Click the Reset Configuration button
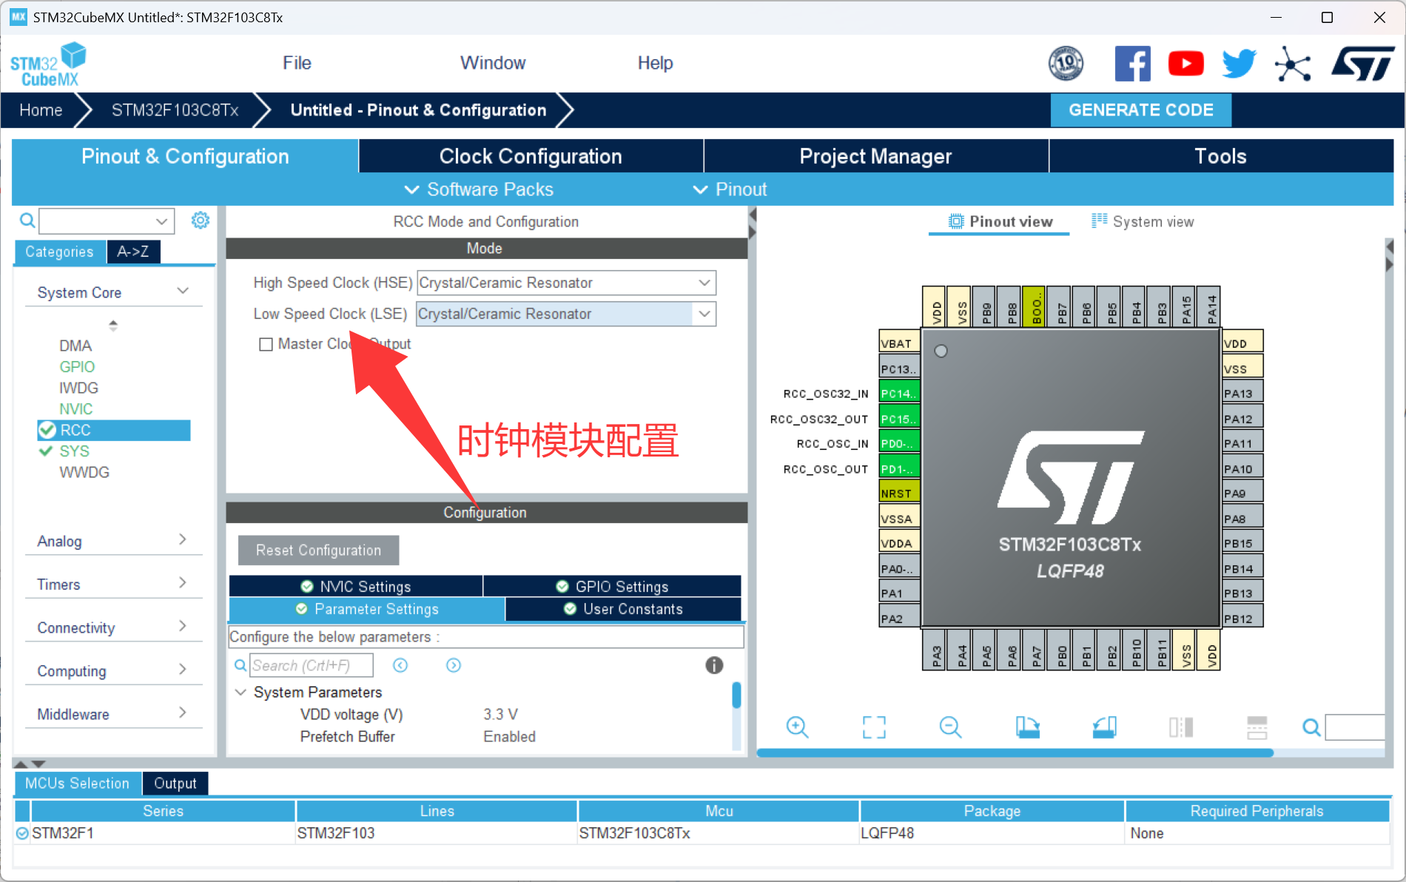 (x=318, y=550)
